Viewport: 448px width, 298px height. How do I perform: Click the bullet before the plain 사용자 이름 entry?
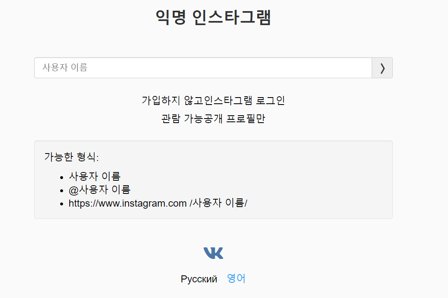pos(62,177)
